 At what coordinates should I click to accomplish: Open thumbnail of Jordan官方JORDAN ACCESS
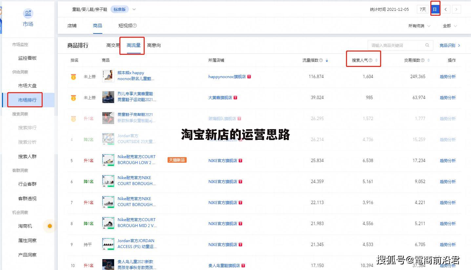coord(108,244)
